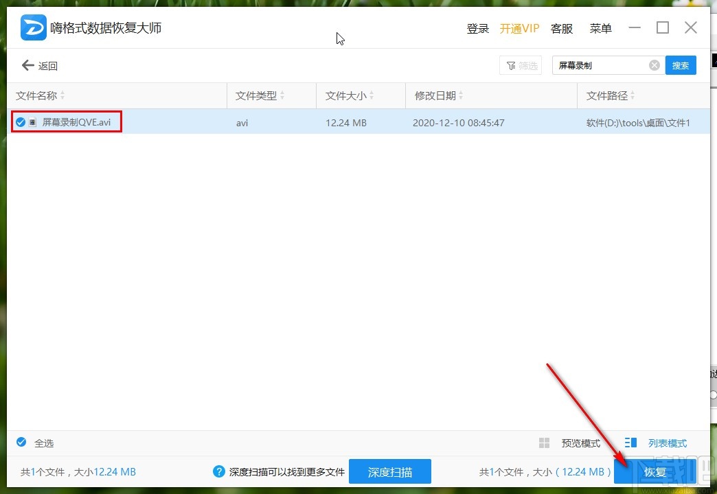Open 客服 customer service

click(562, 28)
